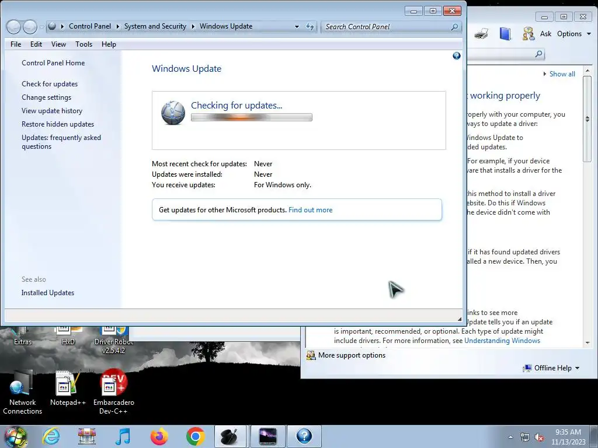Click the refresh icon beside address bar

310,27
